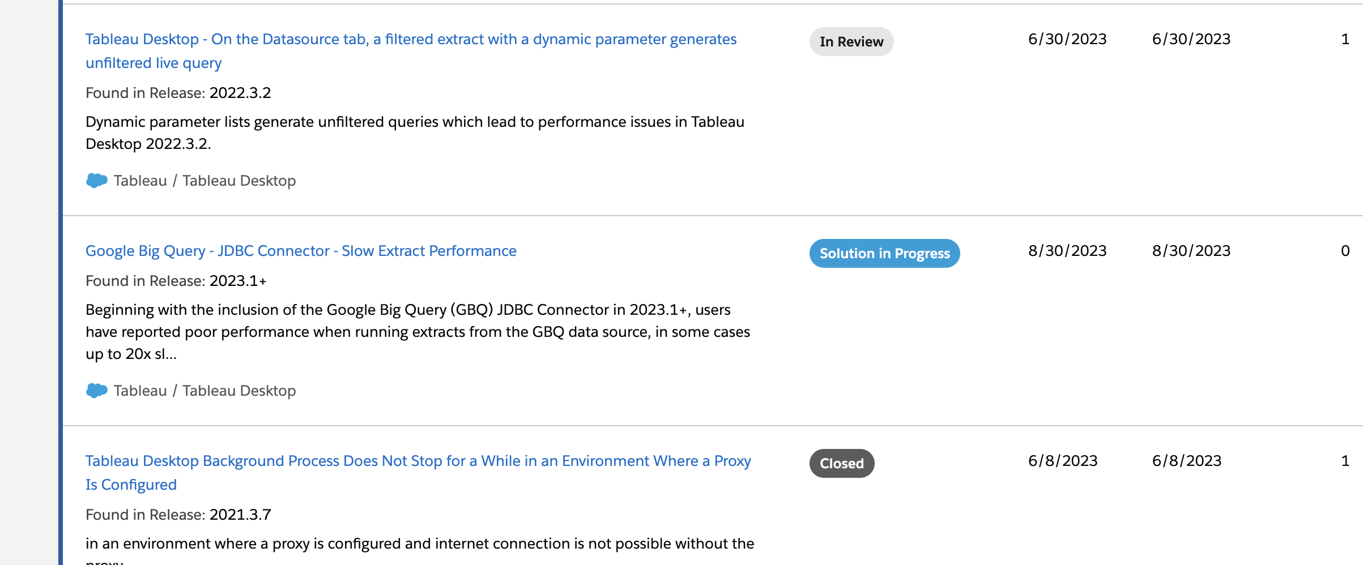The width and height of the screenshot is (1363, 565).
Task: Click the In Review status badge
Action: (x=851, y=42)
